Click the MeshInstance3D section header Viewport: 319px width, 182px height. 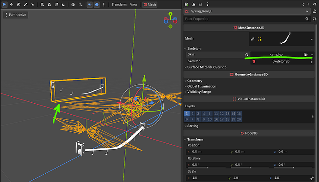coord(249,28)
